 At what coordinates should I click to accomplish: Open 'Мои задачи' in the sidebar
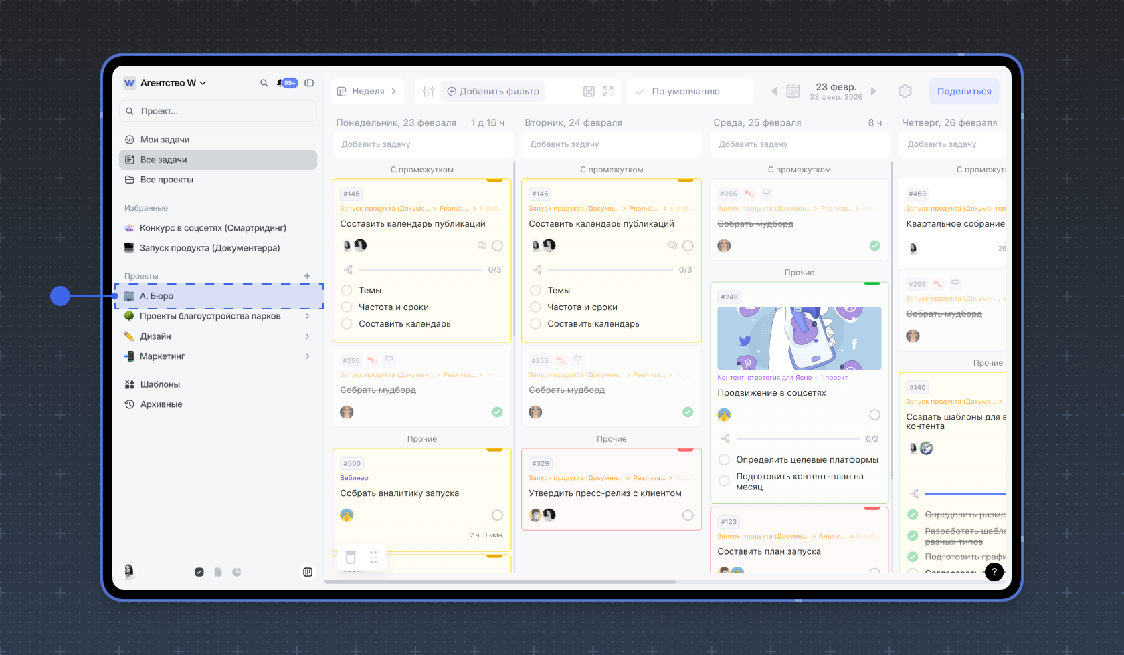pyautogui.click(x=165, y=140)
